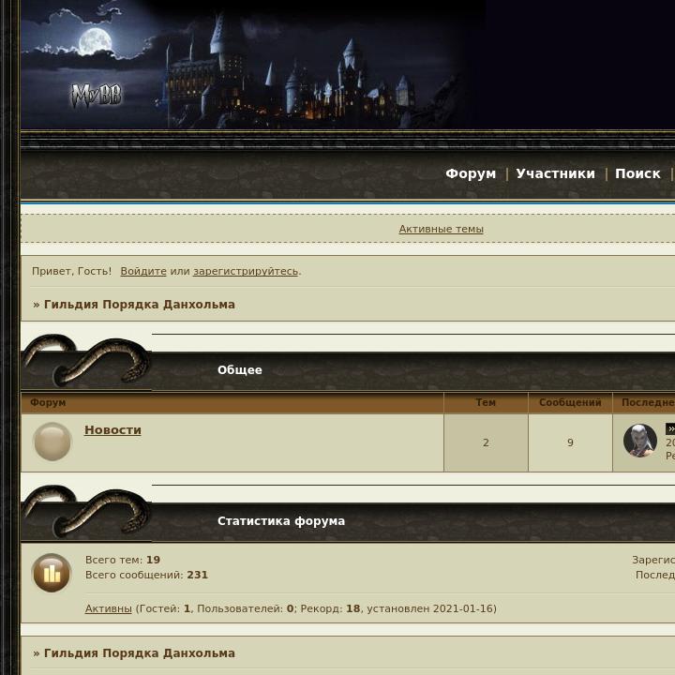
Task: Click the snake ornament beside Общее
Action: coord(86,361)
